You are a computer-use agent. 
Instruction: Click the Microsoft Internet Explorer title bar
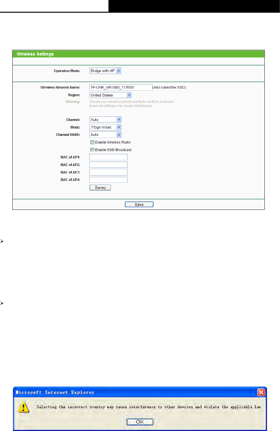point(140,392)
